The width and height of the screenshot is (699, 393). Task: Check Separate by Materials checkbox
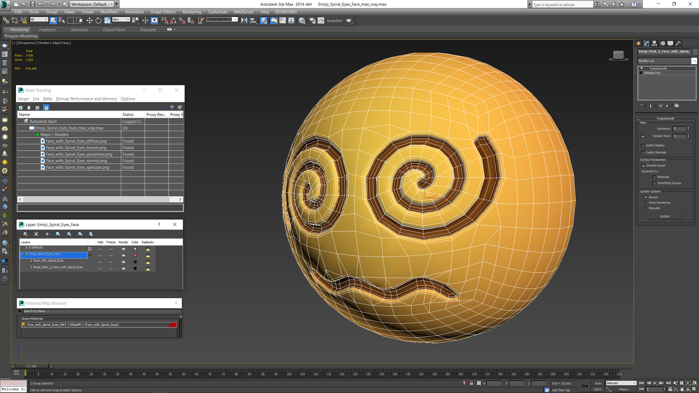pyautogui.click(x=654, y=177)
